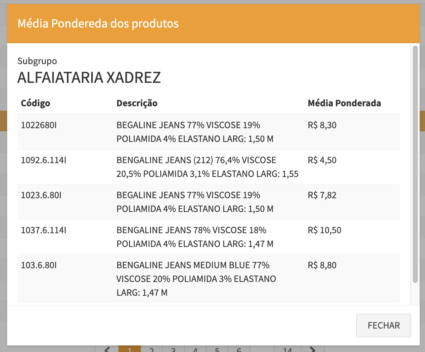Click the FECHAR button
The width and height of the screenshot is (425, 352).
(383, 325)
